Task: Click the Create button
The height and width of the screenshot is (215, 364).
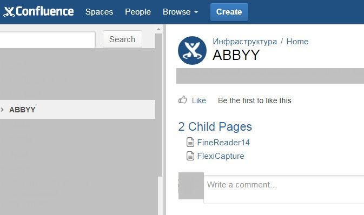Action: click(x=229, y=12)
